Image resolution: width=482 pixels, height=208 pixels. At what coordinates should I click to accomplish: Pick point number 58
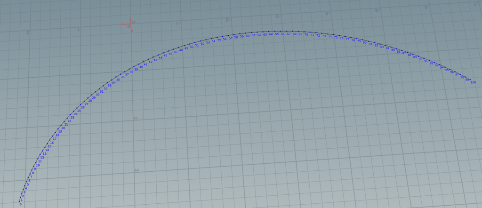click(236, 38)
